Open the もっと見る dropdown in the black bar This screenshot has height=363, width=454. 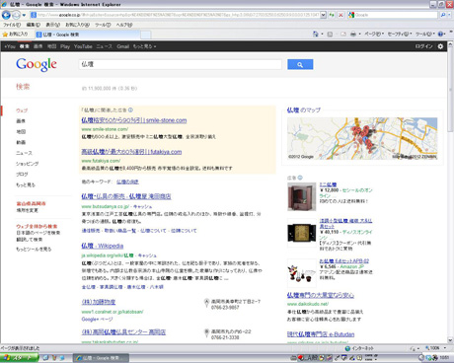point(144,46)
